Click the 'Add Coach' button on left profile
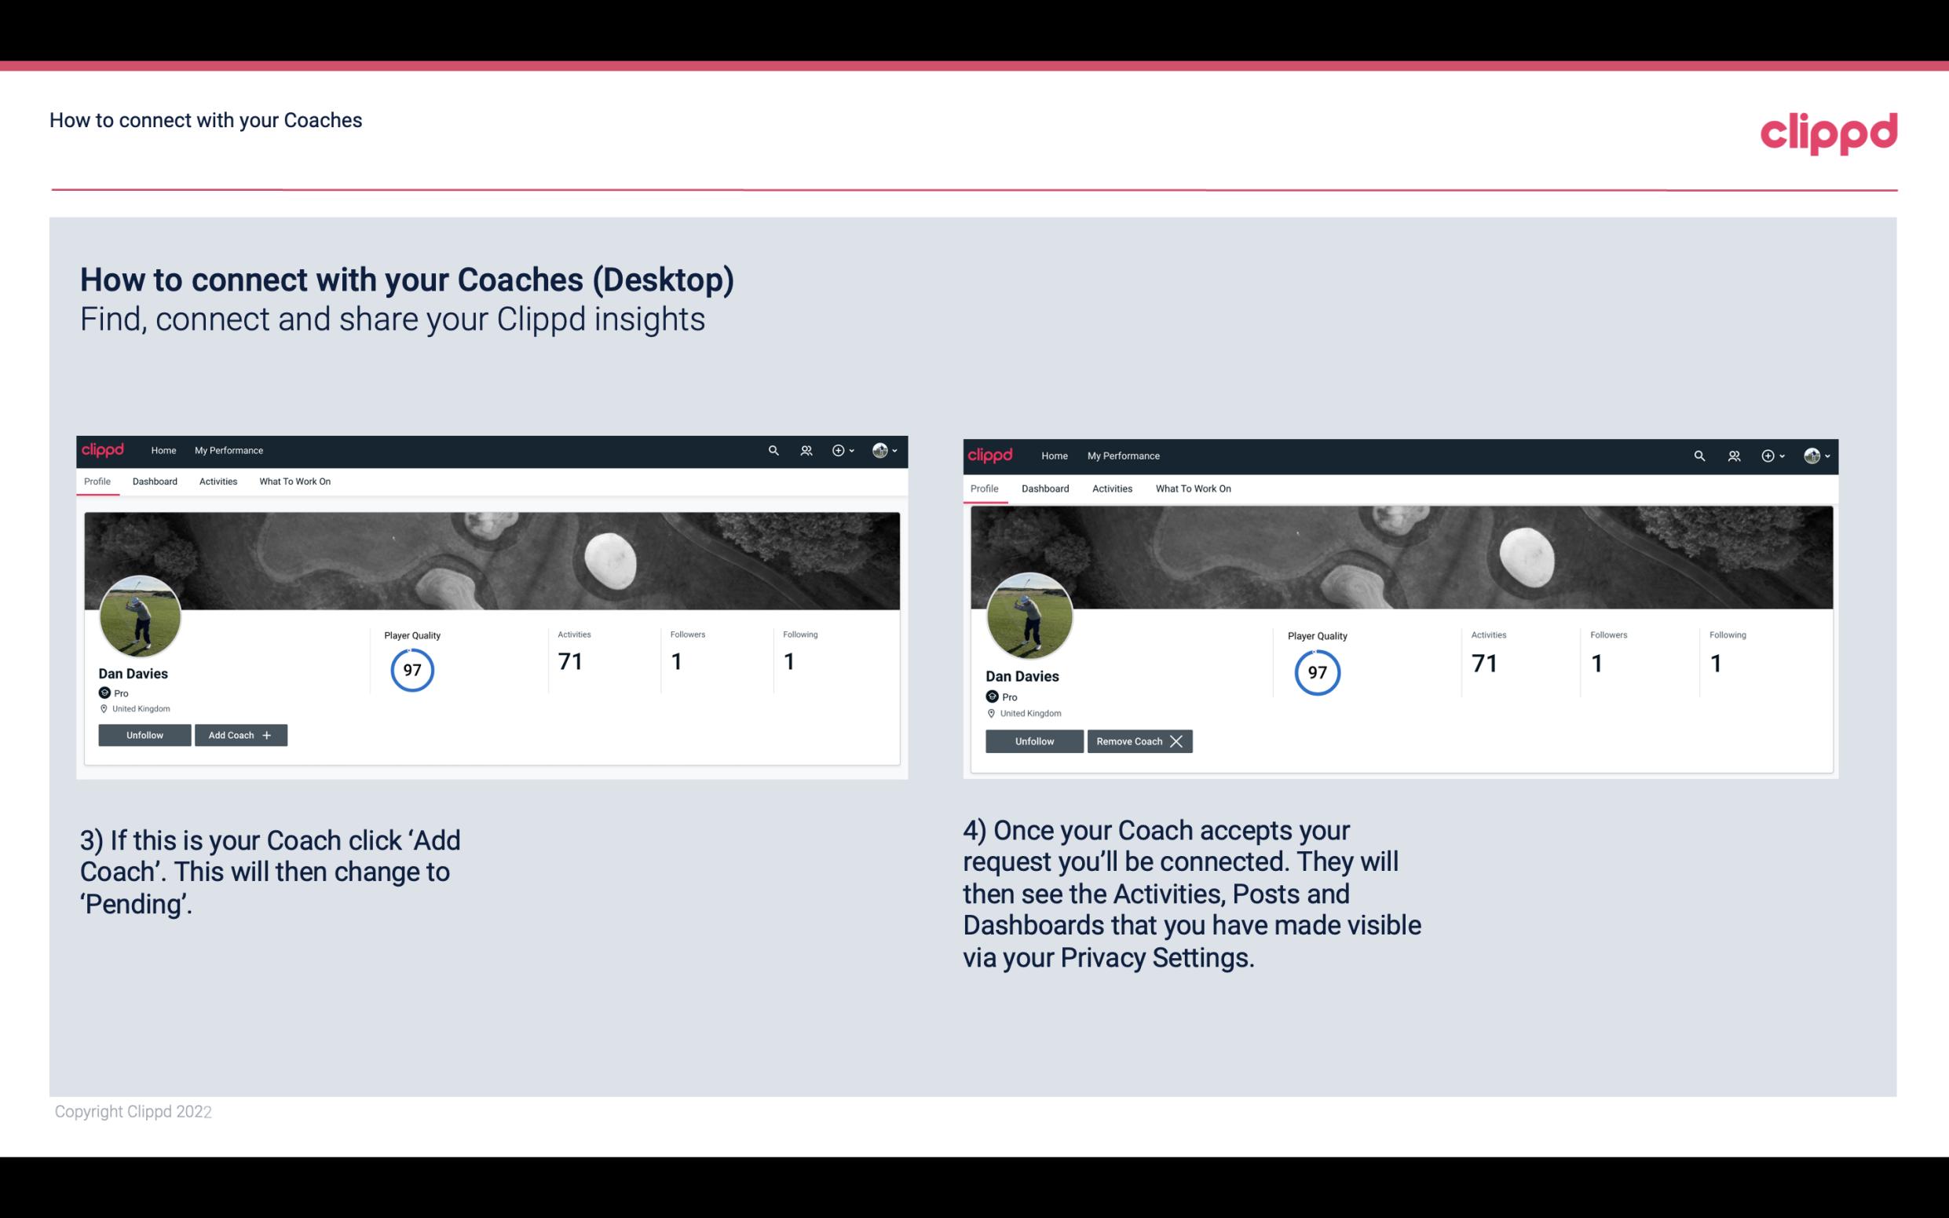Viewport: 1949px width, 1218px height. click(240, 734)
